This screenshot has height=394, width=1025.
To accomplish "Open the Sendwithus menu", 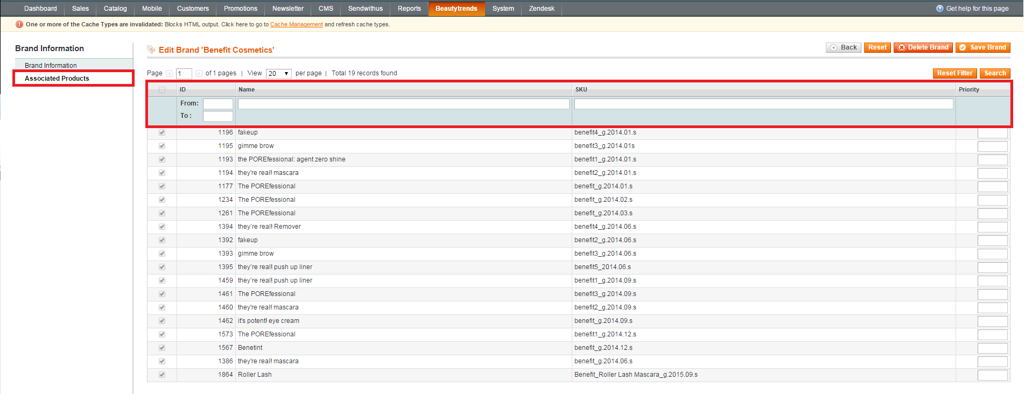I will (x=366, y=9).
